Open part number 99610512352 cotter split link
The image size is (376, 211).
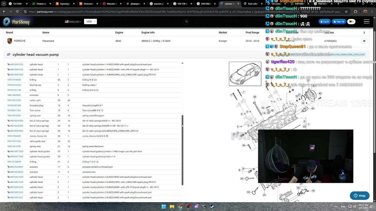coord(14,100)
